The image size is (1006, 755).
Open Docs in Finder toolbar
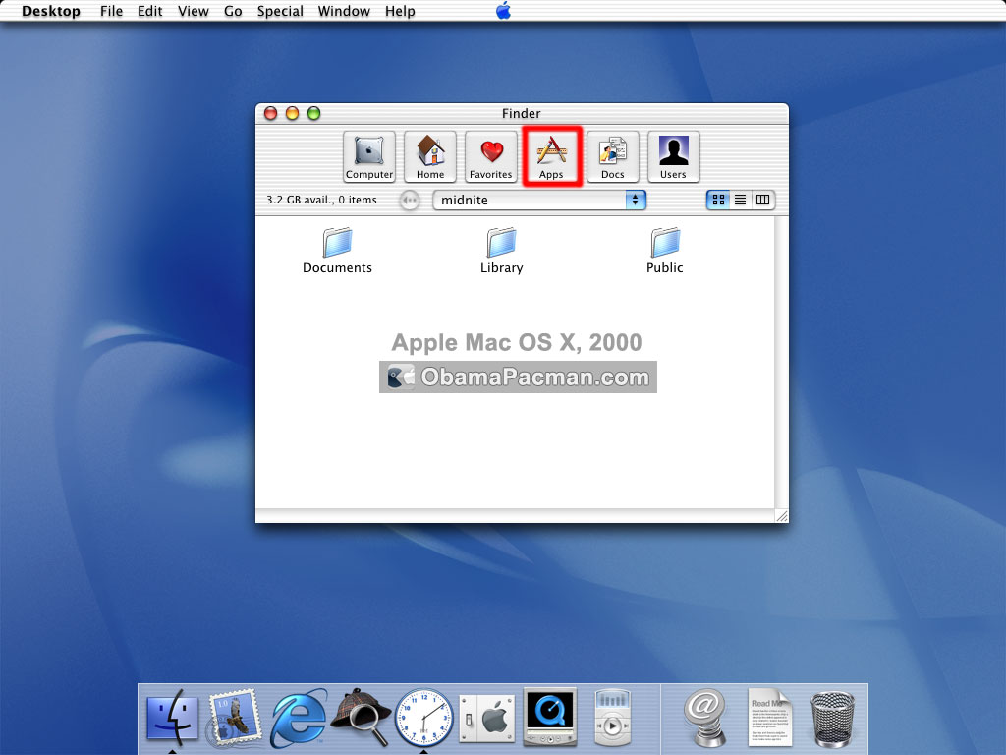(x=613, y=156)
